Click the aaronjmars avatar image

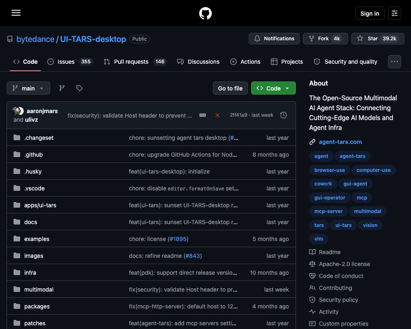16,111
